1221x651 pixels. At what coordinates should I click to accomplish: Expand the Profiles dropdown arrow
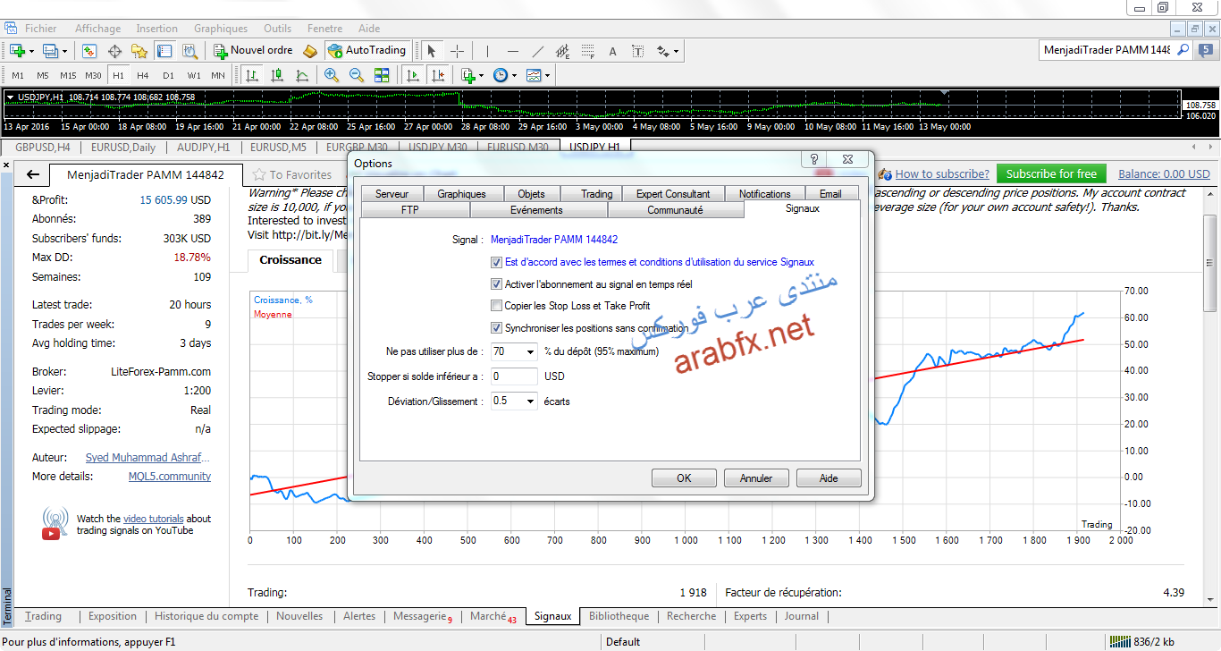coord(64,51)
